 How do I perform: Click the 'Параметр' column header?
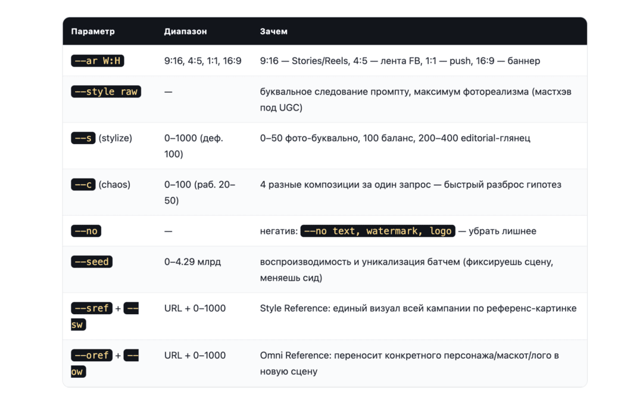(93, 31)
